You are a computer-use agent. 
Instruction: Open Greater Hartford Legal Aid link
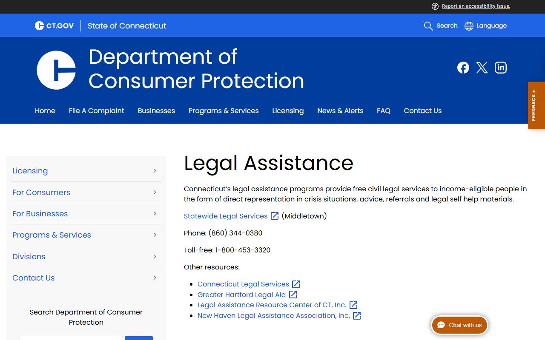[241, 295]
